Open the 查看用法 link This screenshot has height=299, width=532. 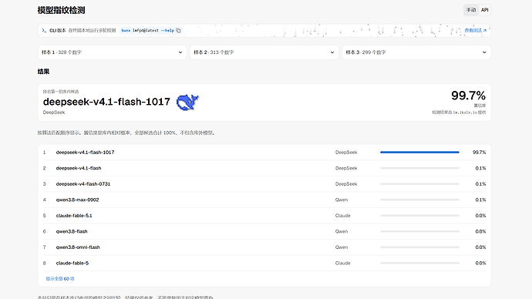point(476,31)
